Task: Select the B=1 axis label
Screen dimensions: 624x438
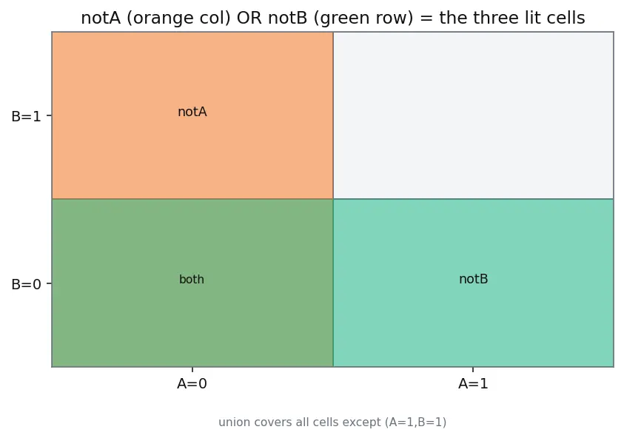Action: tap(26, 116)
